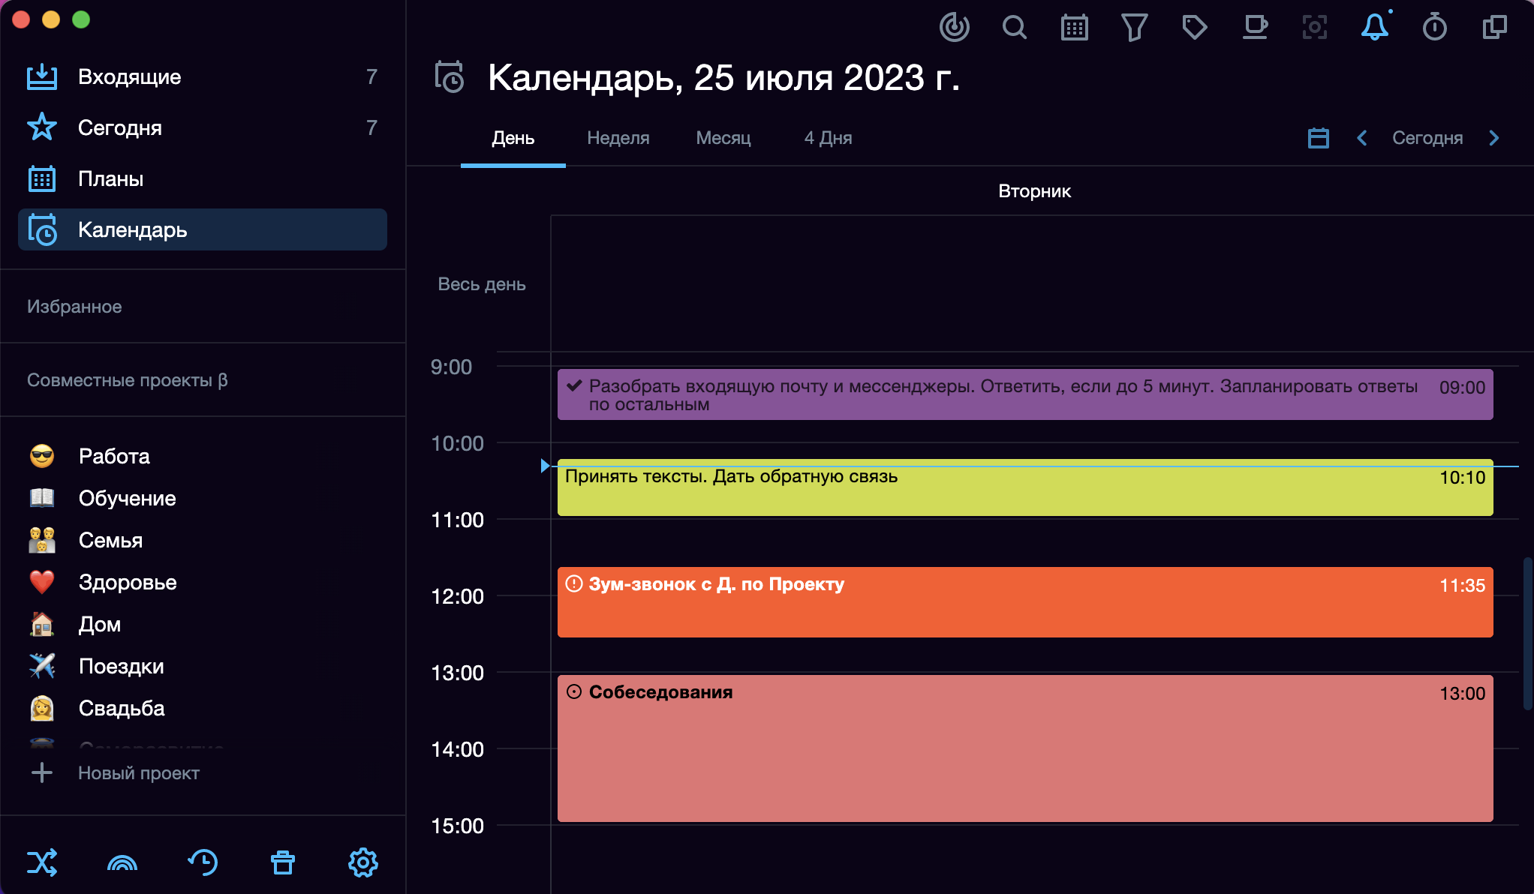Open Собеседования event block

click(1025, 748)
